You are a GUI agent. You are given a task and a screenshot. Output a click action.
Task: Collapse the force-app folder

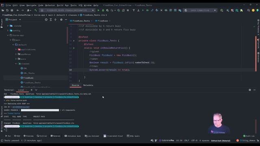pos(8,35)
